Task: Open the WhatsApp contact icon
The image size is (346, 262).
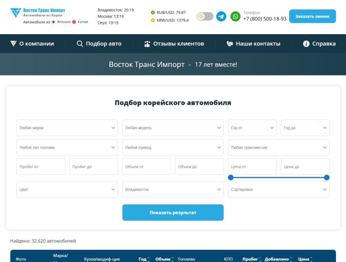Action: [235, 17]
